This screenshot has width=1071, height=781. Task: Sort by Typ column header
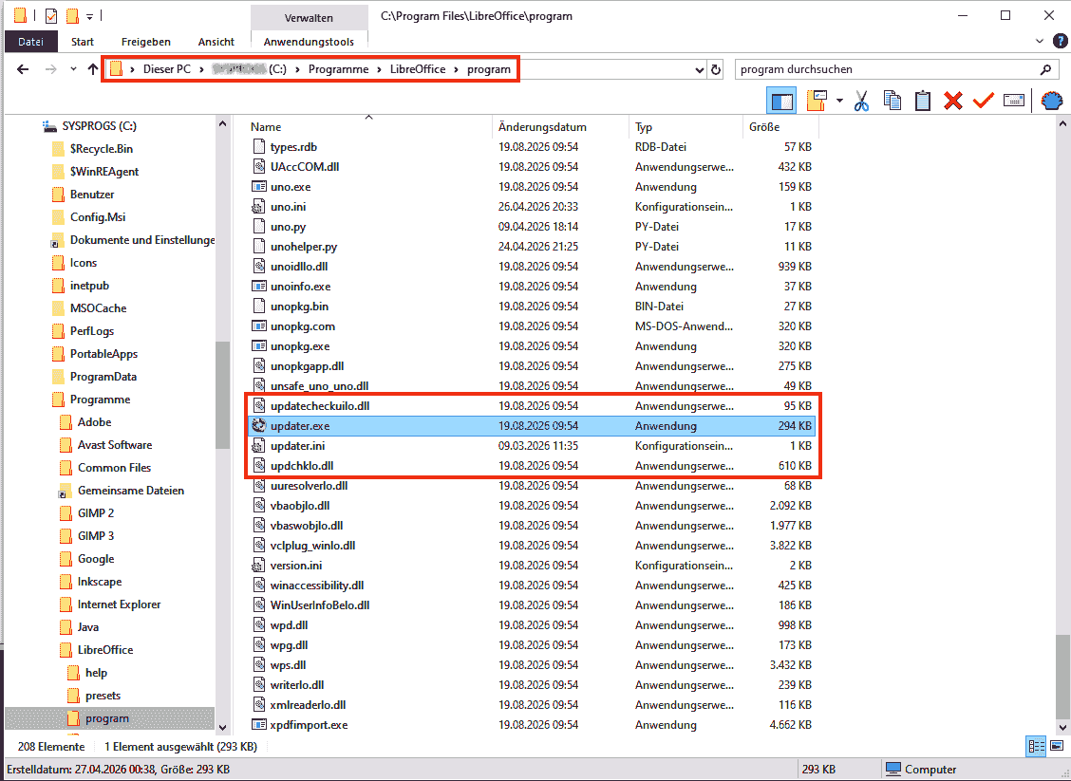coord(644,127)
